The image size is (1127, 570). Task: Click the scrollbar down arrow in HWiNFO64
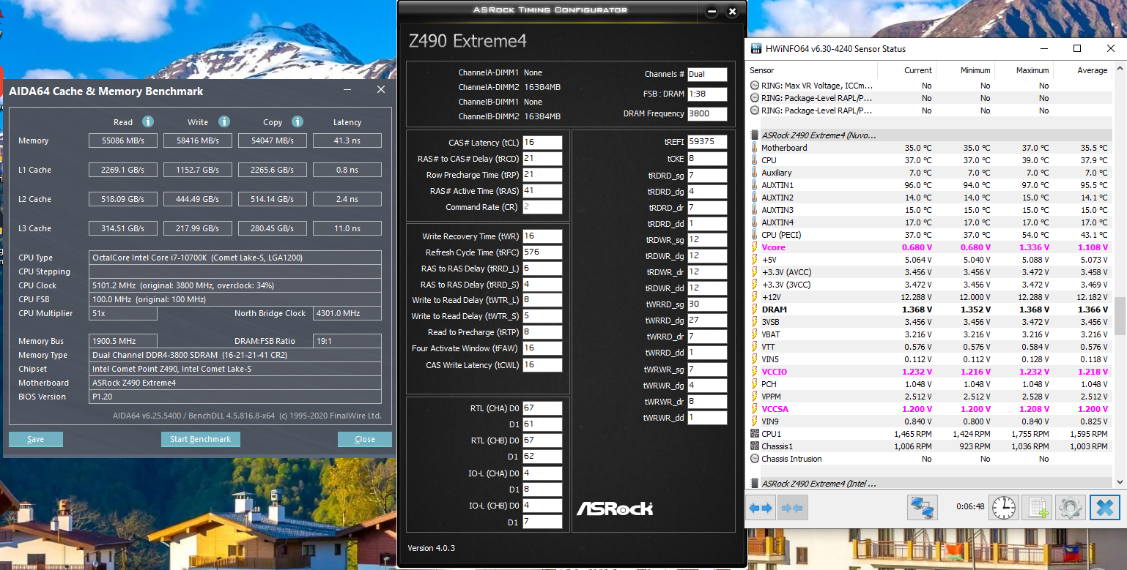coord(1119,481)
